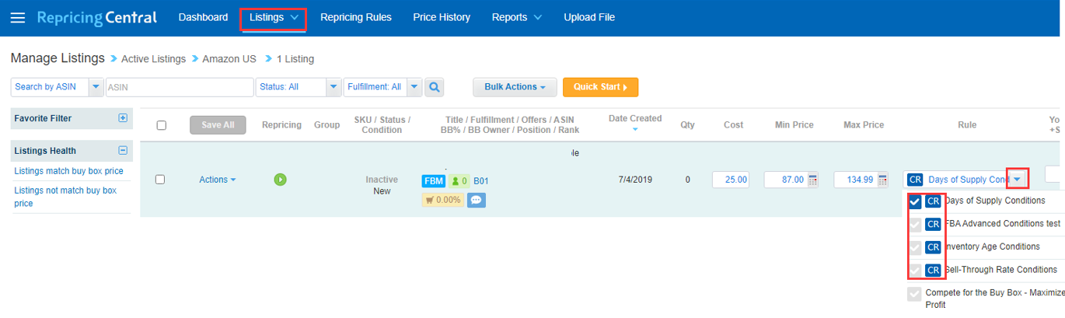Screen dimensions: 1065x318
Task: Open the hamburger navigation menu
Action: [x=17, y=18]
